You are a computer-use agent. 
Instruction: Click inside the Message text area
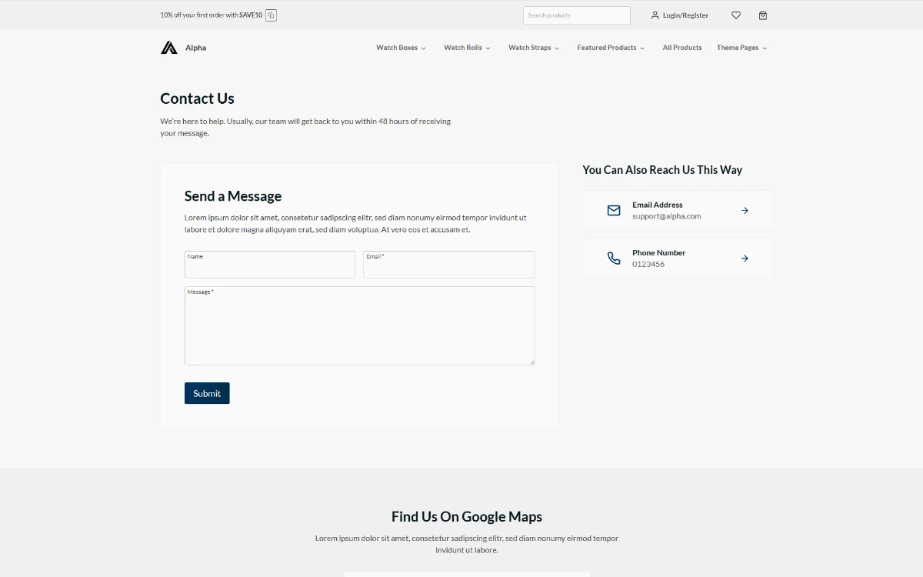click(x=359, y=329)
